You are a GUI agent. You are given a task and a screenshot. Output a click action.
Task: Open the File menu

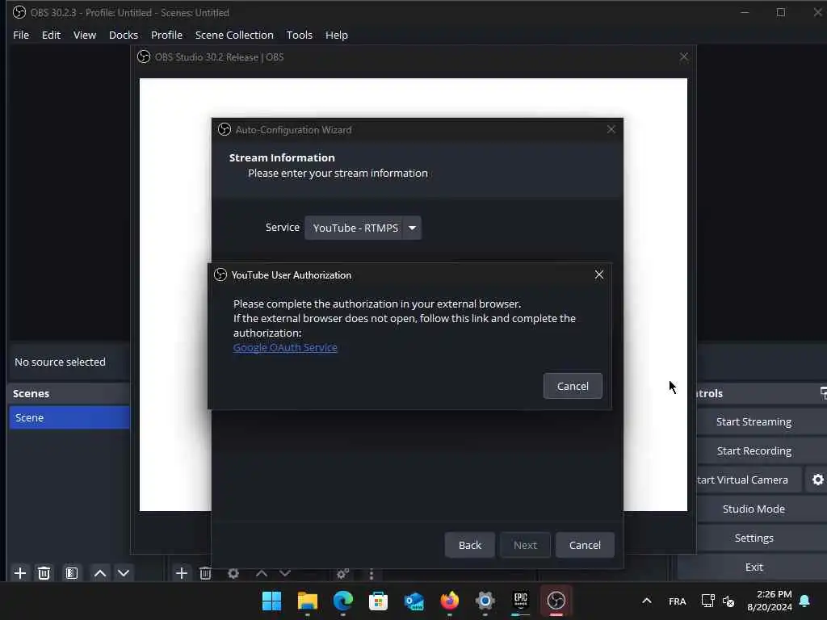point(21,35)
